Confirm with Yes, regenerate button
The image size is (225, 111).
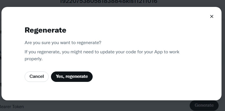click(x=72, y=77)
